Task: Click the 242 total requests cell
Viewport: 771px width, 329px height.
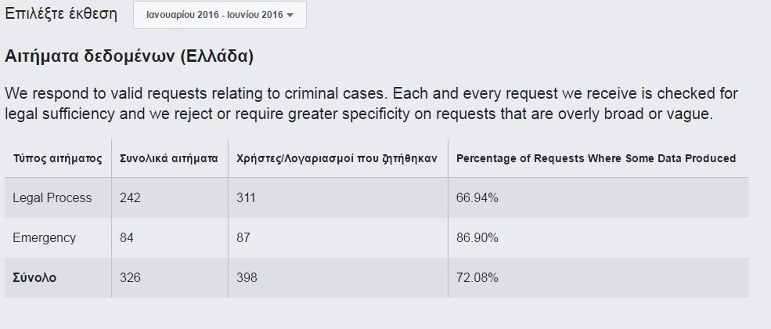Action: [130, 198]
